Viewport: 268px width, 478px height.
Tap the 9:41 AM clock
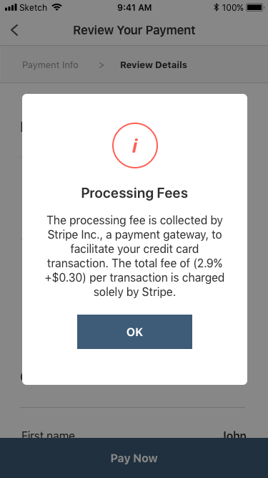[134, 8]
